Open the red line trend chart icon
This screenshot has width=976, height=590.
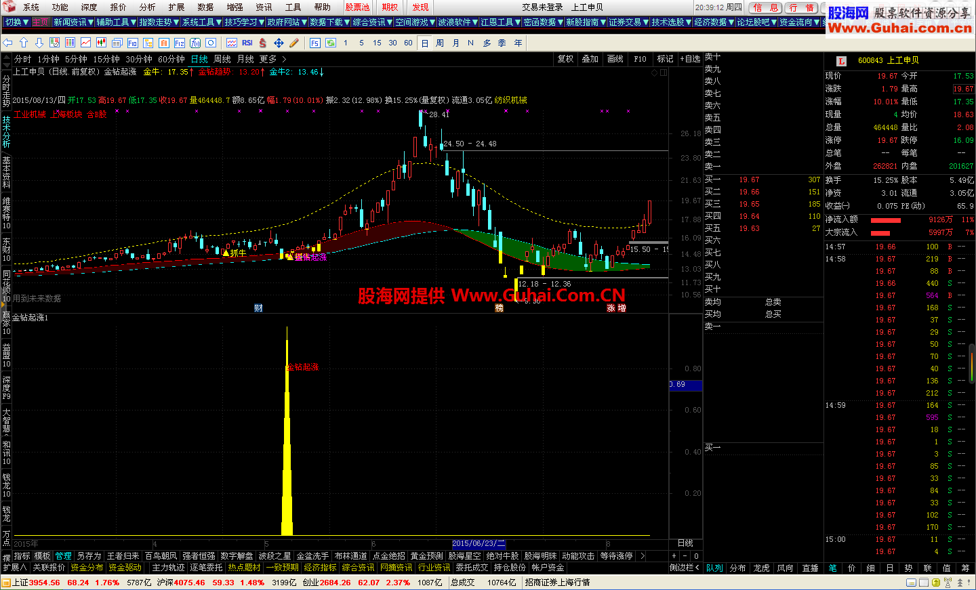pyautogui.click(x=86, y=43)
